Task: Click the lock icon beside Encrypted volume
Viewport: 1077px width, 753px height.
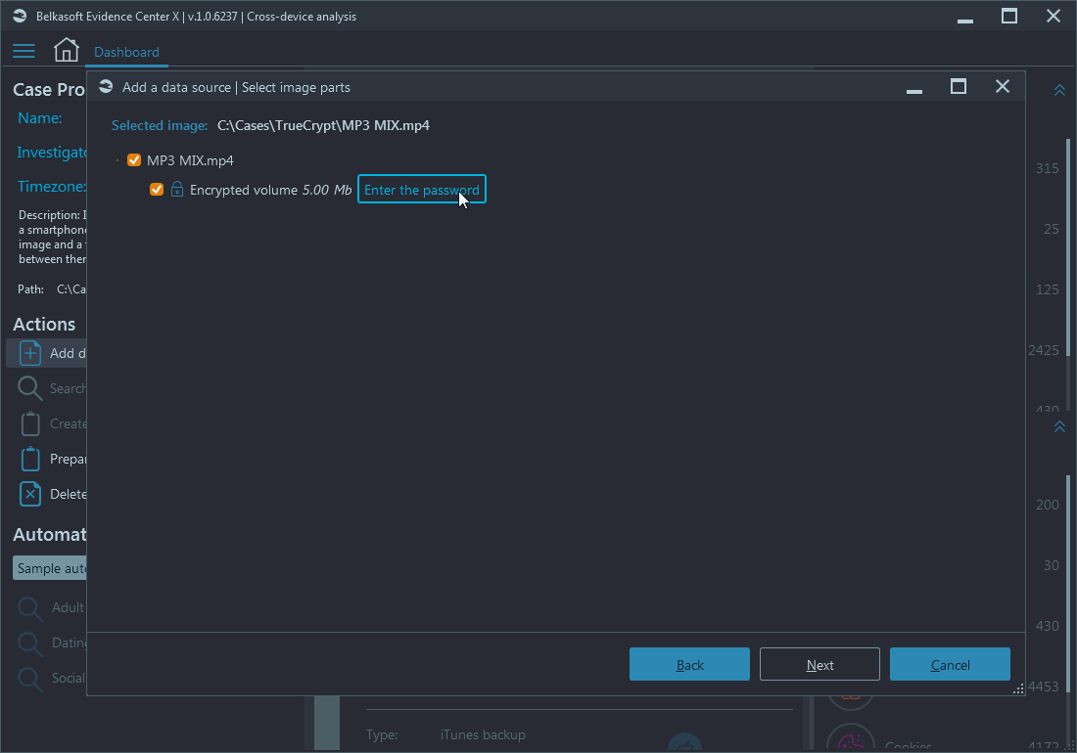Action: pos(177,190)
